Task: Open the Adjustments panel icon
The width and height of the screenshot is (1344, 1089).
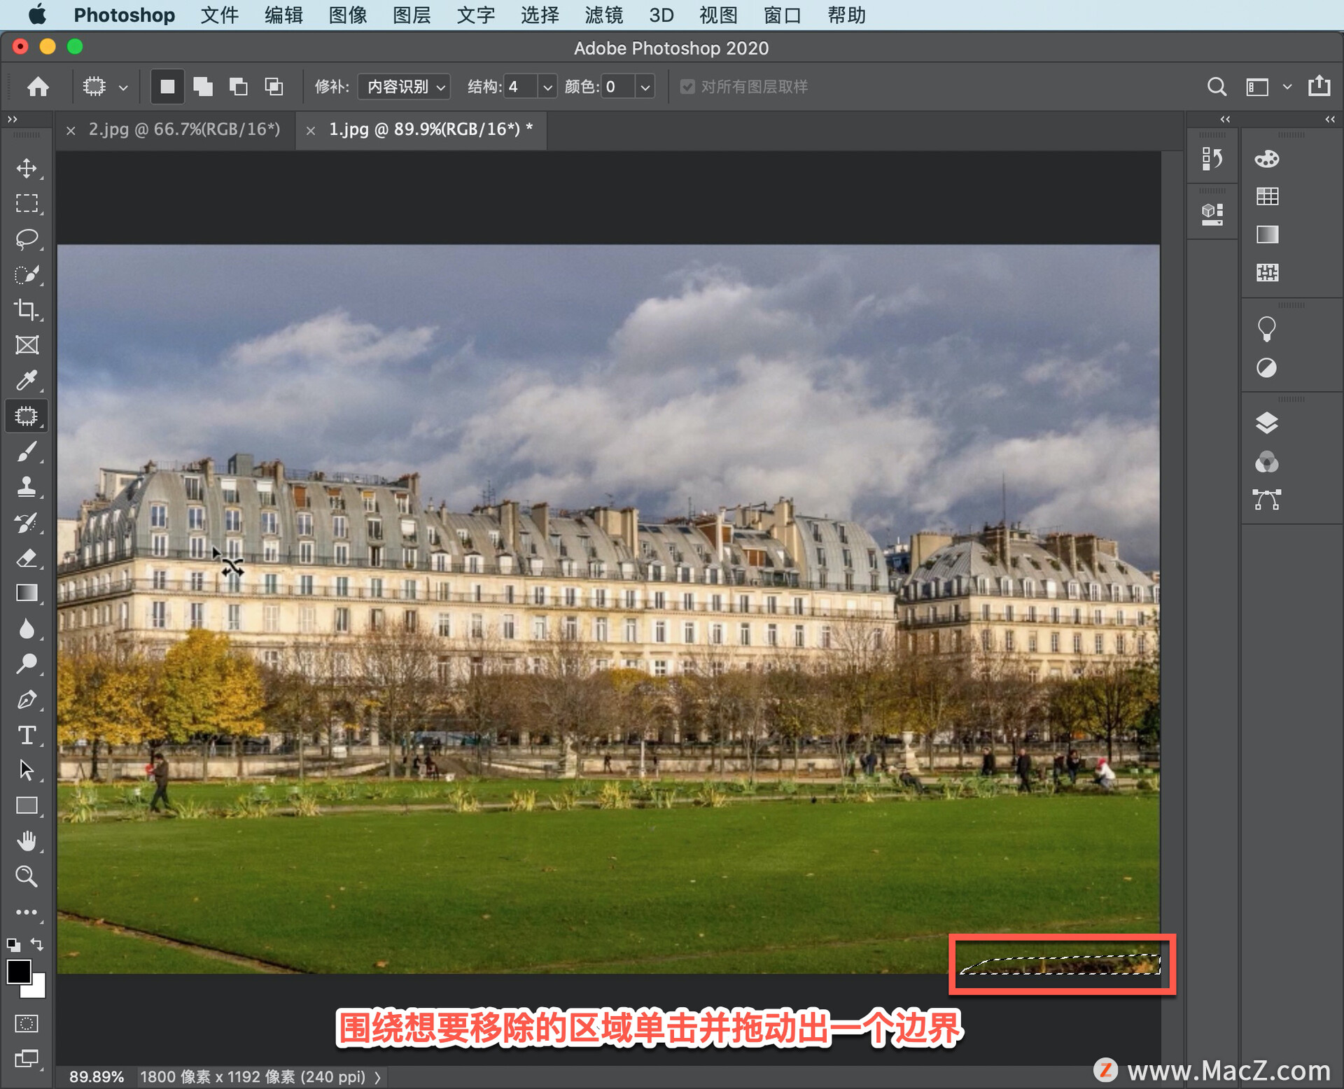Action: [x=1267, y=368]
